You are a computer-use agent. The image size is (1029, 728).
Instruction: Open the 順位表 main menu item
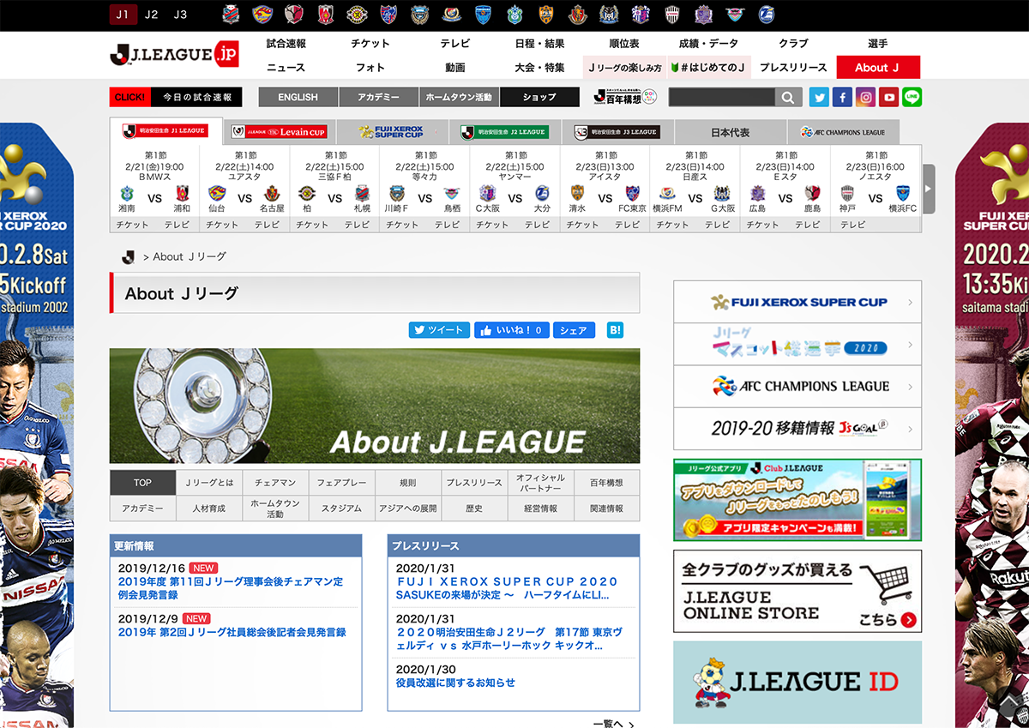[624, 43]
